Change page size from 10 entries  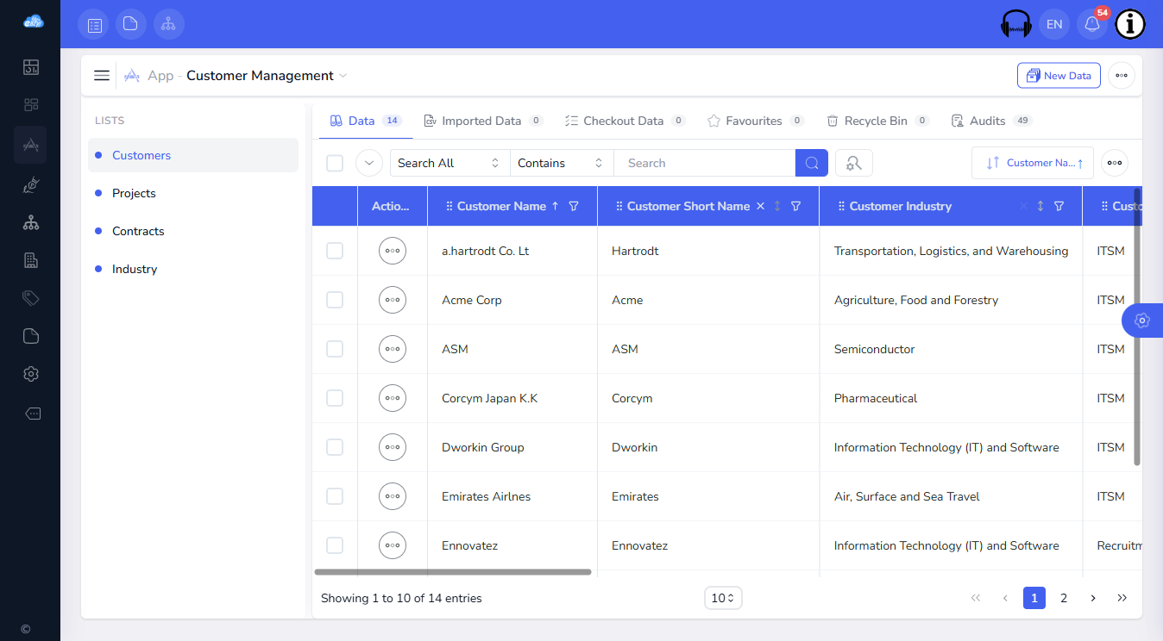(723, 598)
